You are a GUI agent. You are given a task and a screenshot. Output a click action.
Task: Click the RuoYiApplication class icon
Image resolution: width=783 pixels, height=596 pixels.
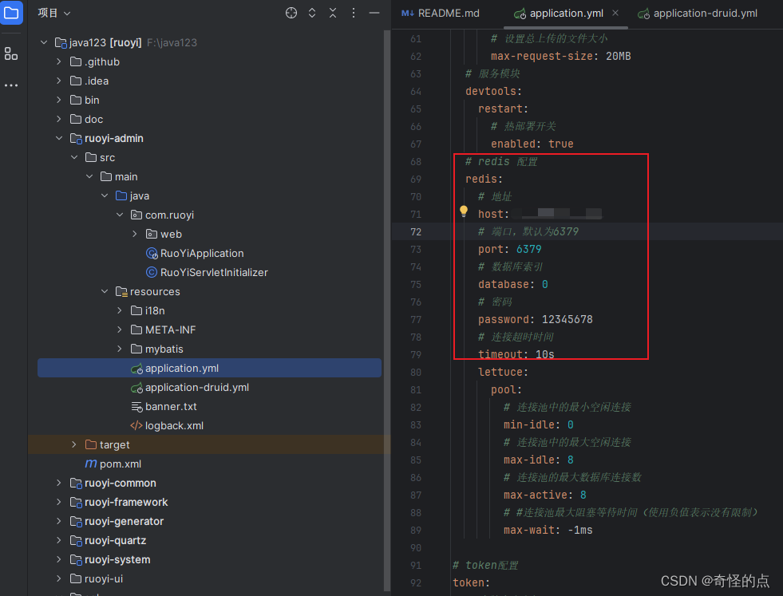[152, 254]
